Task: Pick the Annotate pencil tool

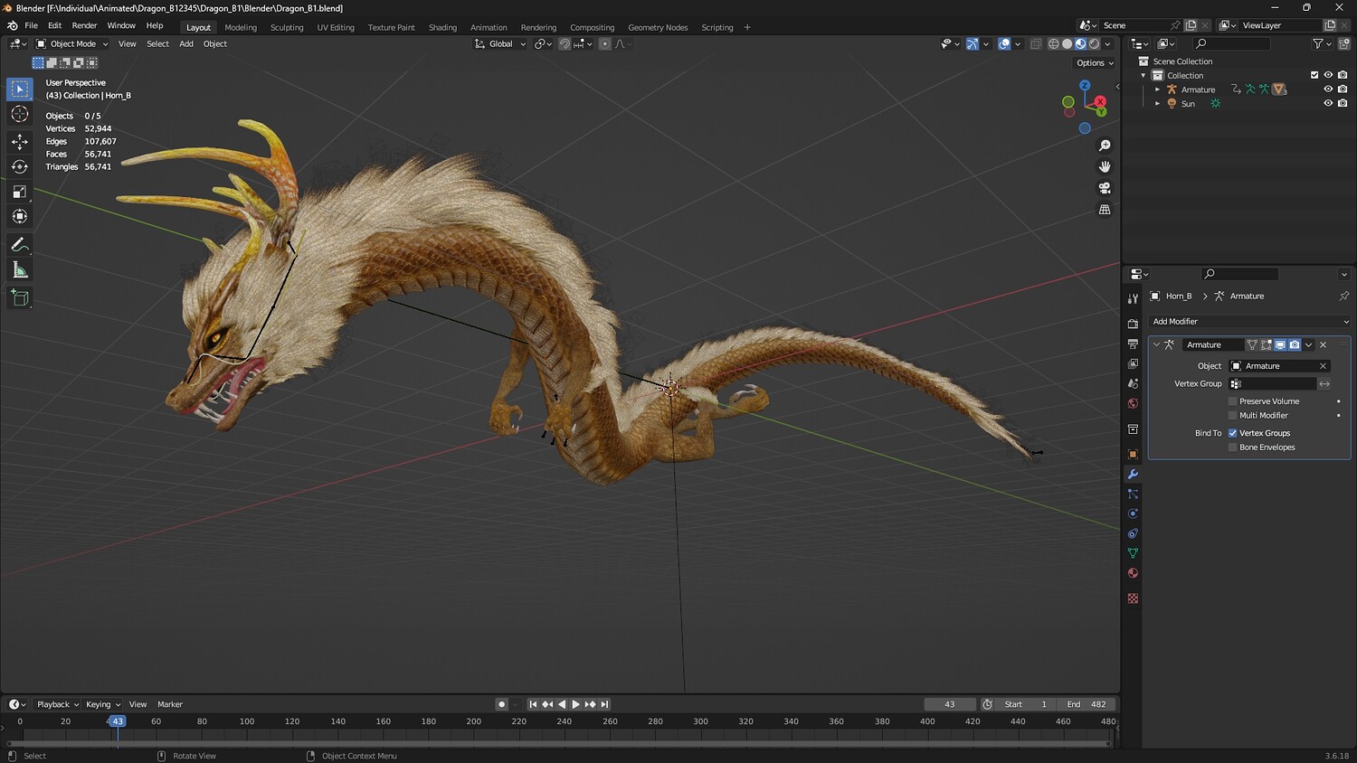Action: pyautogui.click(x=20, y=245)
